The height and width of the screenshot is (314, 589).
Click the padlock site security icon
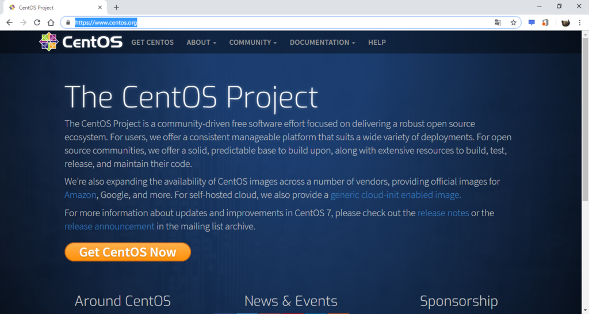[x=68, y=22]
